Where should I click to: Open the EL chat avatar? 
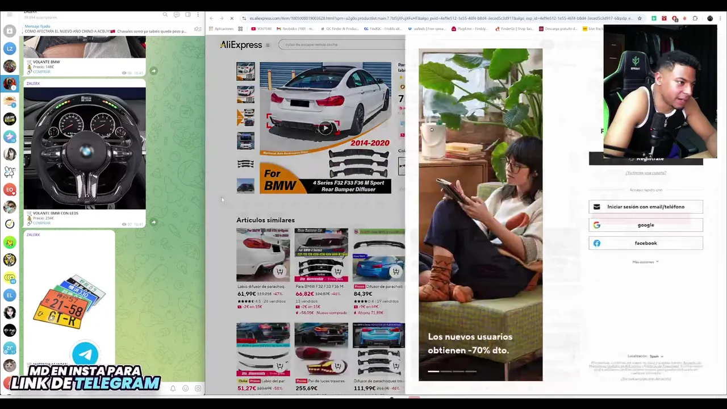pyautogui.click(x=10, y=295)
